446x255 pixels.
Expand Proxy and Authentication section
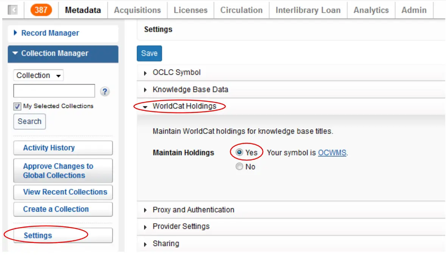[193, 210]
